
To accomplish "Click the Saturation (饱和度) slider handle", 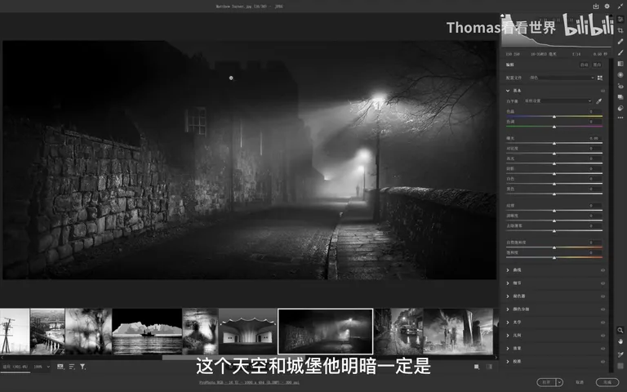I will (554, 257).
